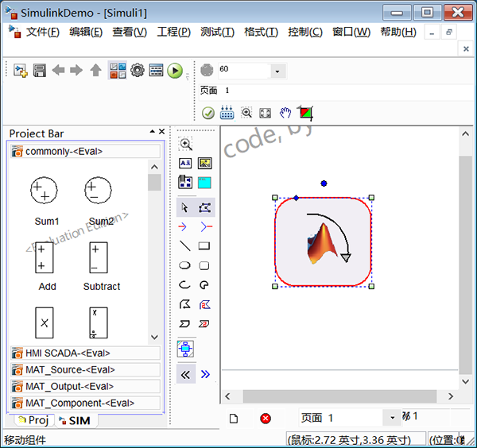The height and width of the screenshot is (448, 477).
Task: Click the Subtract component block
Action: click(x=100, y=257)
